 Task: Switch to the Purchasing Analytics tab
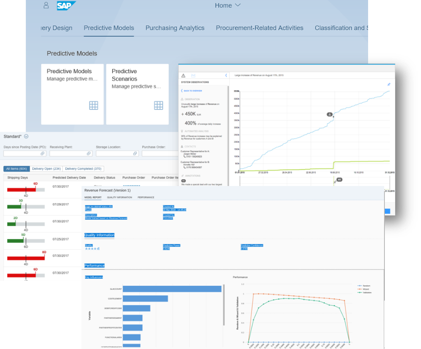coord(175,28)
